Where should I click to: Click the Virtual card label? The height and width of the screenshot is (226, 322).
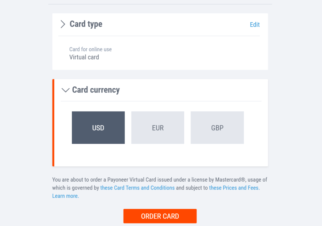tap(84, 57)
